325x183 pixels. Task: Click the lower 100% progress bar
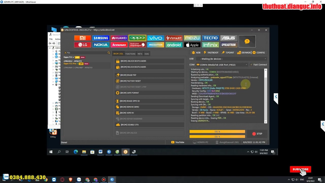click(x=217, y=137)
